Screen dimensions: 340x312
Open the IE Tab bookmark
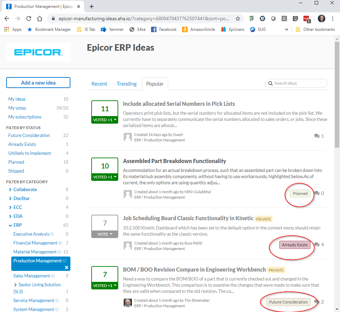pos(86,29)
